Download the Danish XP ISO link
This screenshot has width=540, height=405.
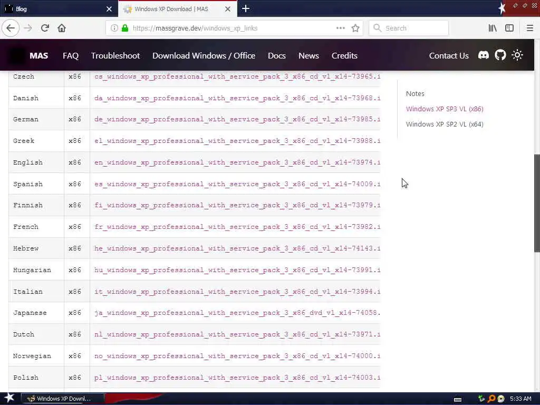tap(237, 98)
